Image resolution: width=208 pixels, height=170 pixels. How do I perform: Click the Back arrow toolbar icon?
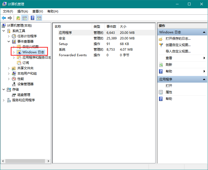tap(4, 18)
